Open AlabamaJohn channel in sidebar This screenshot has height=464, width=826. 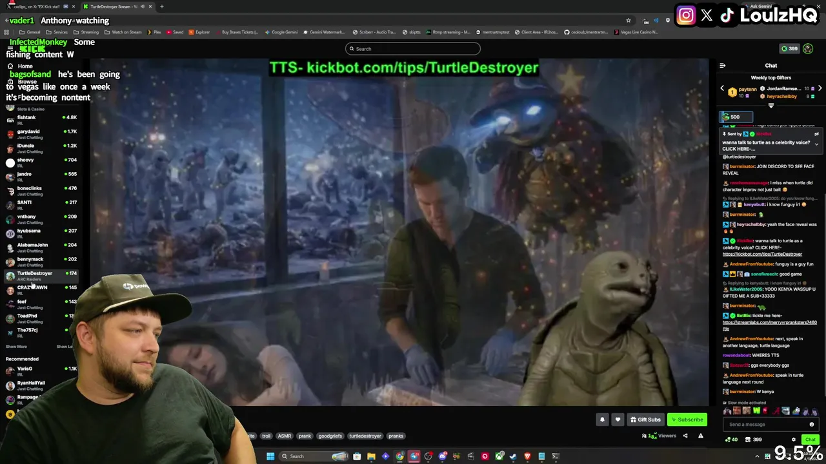click(42, 247)
